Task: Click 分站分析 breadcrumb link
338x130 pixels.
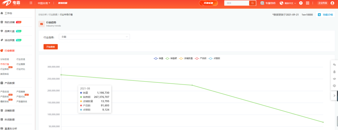Action: click(43, 15)
